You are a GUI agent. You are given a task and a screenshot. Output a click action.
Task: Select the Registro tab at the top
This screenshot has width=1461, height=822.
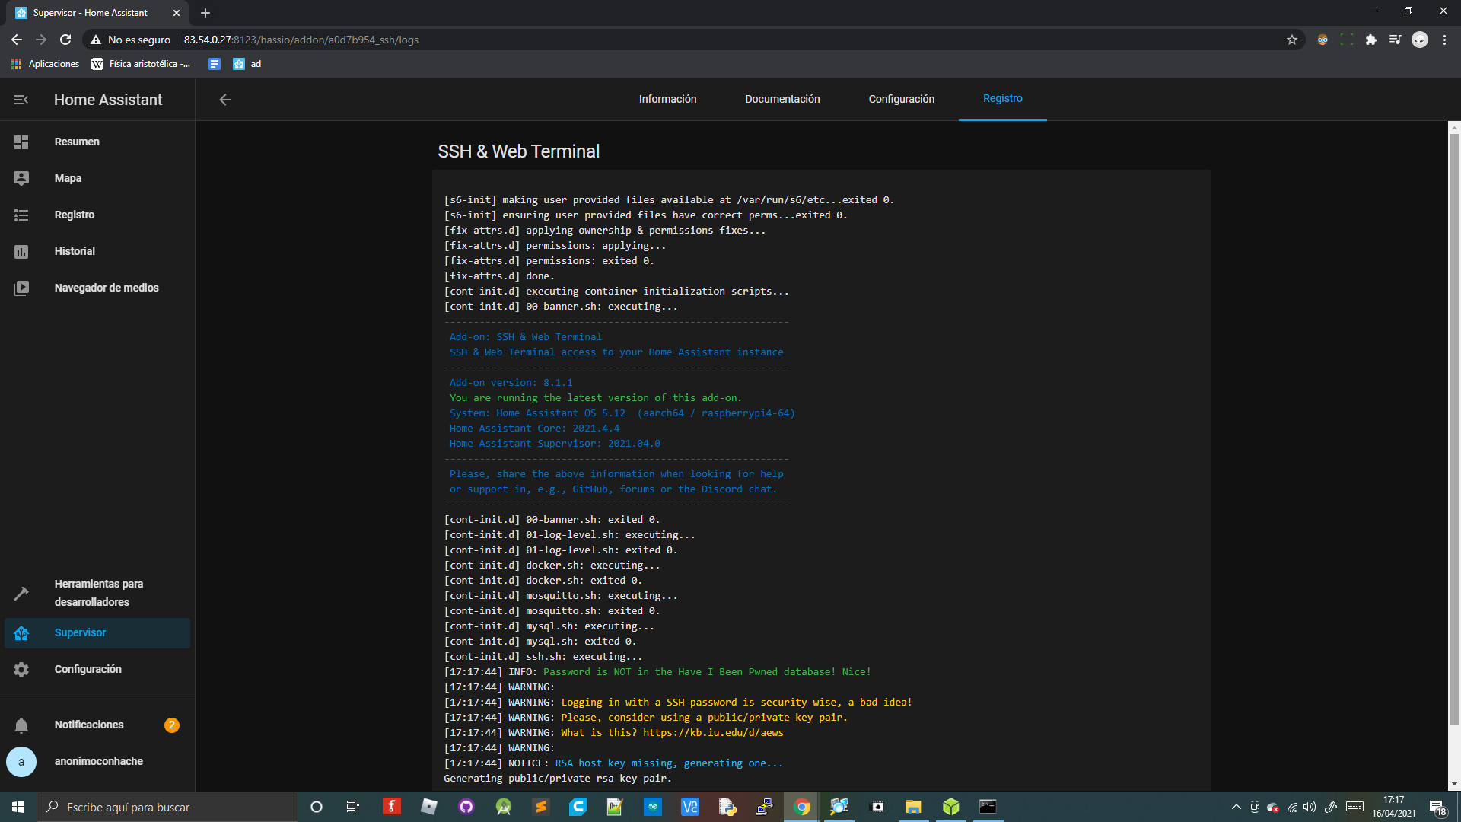(1002, 98)
